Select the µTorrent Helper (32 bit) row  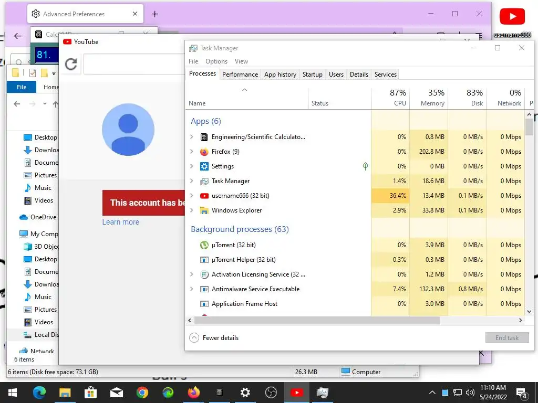pyautogui.click(x=355, y=260)
